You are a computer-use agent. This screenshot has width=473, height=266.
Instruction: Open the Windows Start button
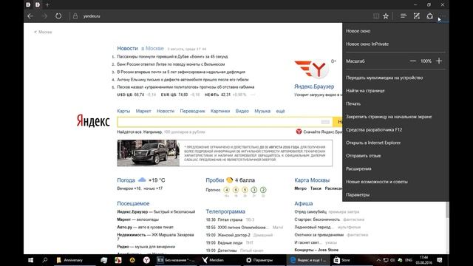point(31,260)
